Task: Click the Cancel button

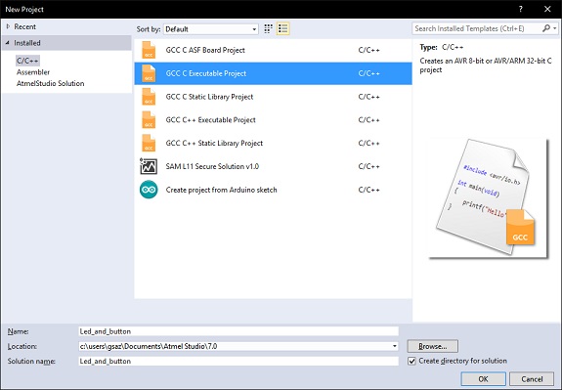Action: 532,379
